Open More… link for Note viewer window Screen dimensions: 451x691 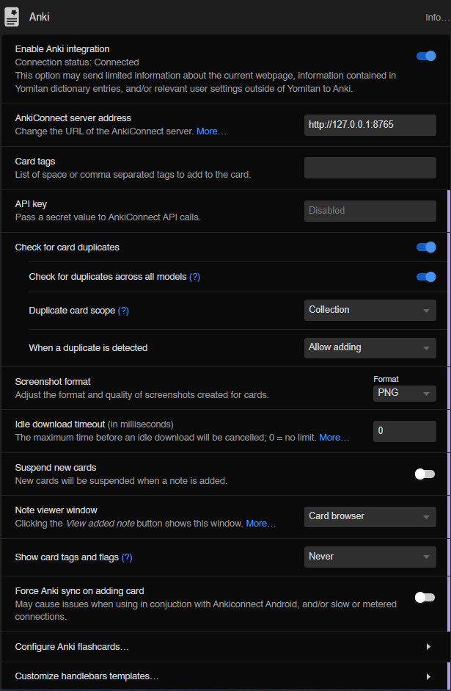pos(261,524)
